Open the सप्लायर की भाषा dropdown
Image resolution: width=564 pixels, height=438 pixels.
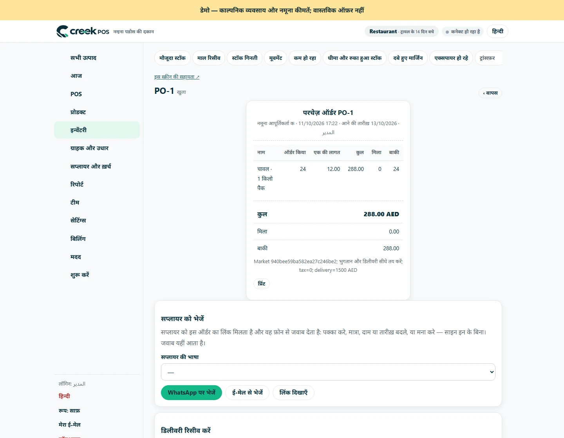328,372
